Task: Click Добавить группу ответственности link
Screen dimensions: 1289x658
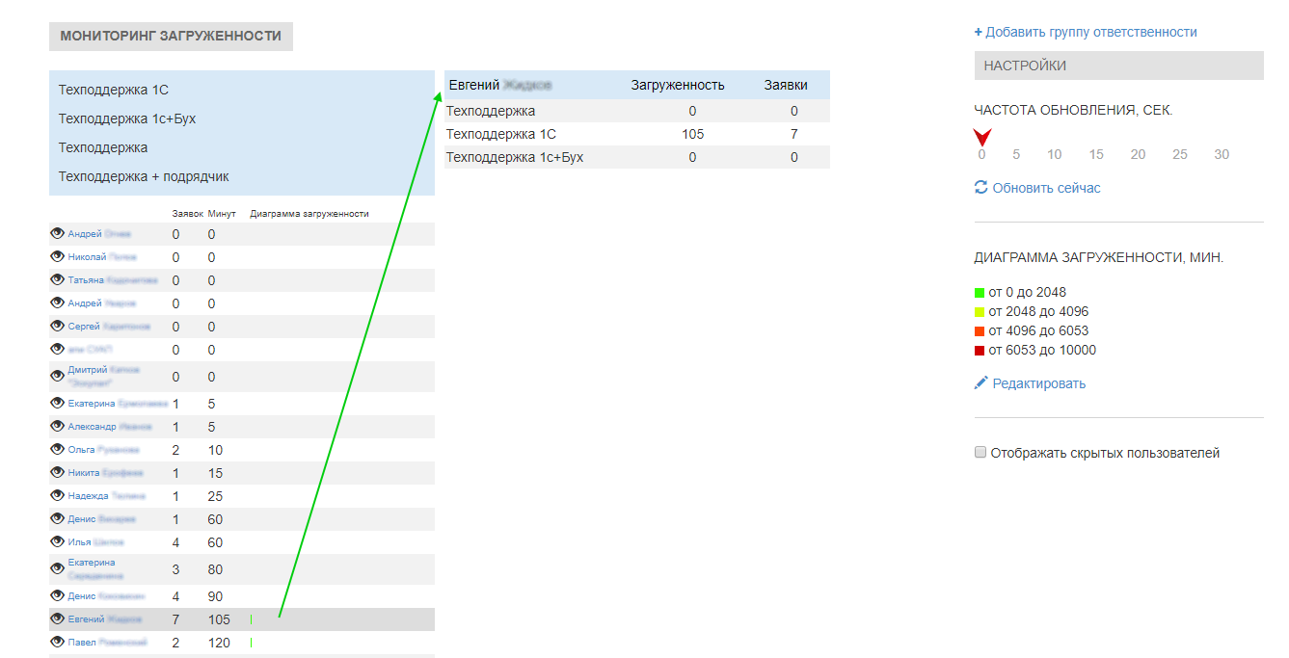Action: pyautogui.click(x=1091, y=32)
